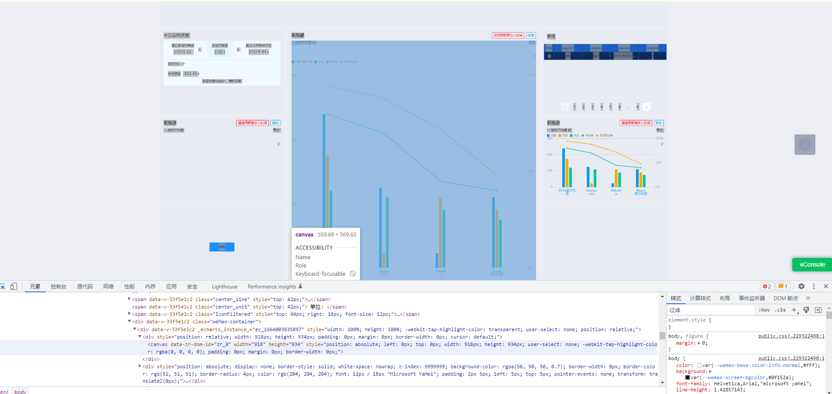
Task: Click the Performance insights flask icon
Action: click(300, 286)
